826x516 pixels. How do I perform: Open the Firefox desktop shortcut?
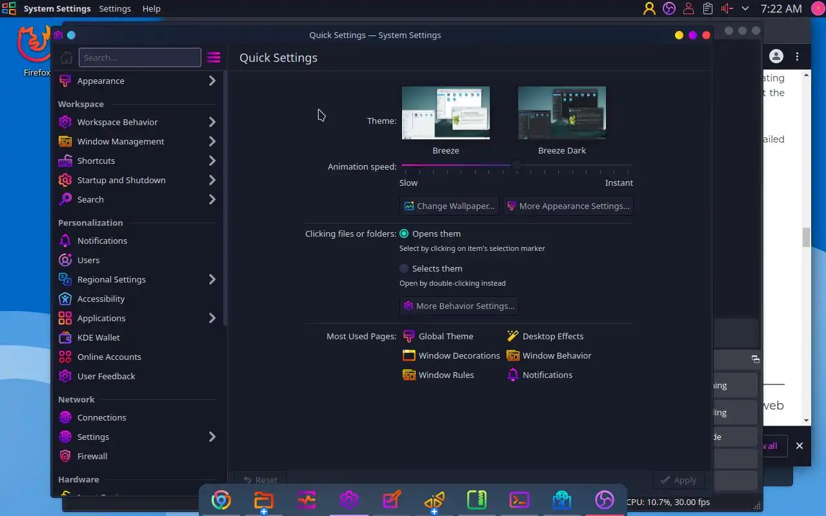(35, 52)
